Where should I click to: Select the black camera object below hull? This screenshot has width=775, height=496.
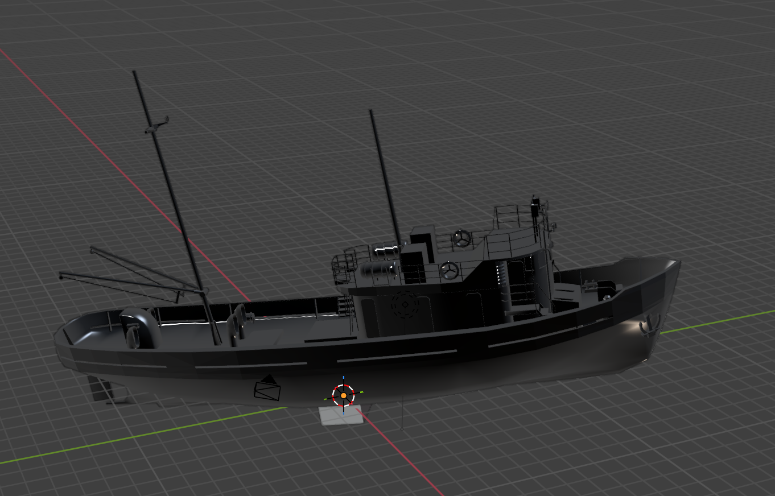tap(267, 390)
